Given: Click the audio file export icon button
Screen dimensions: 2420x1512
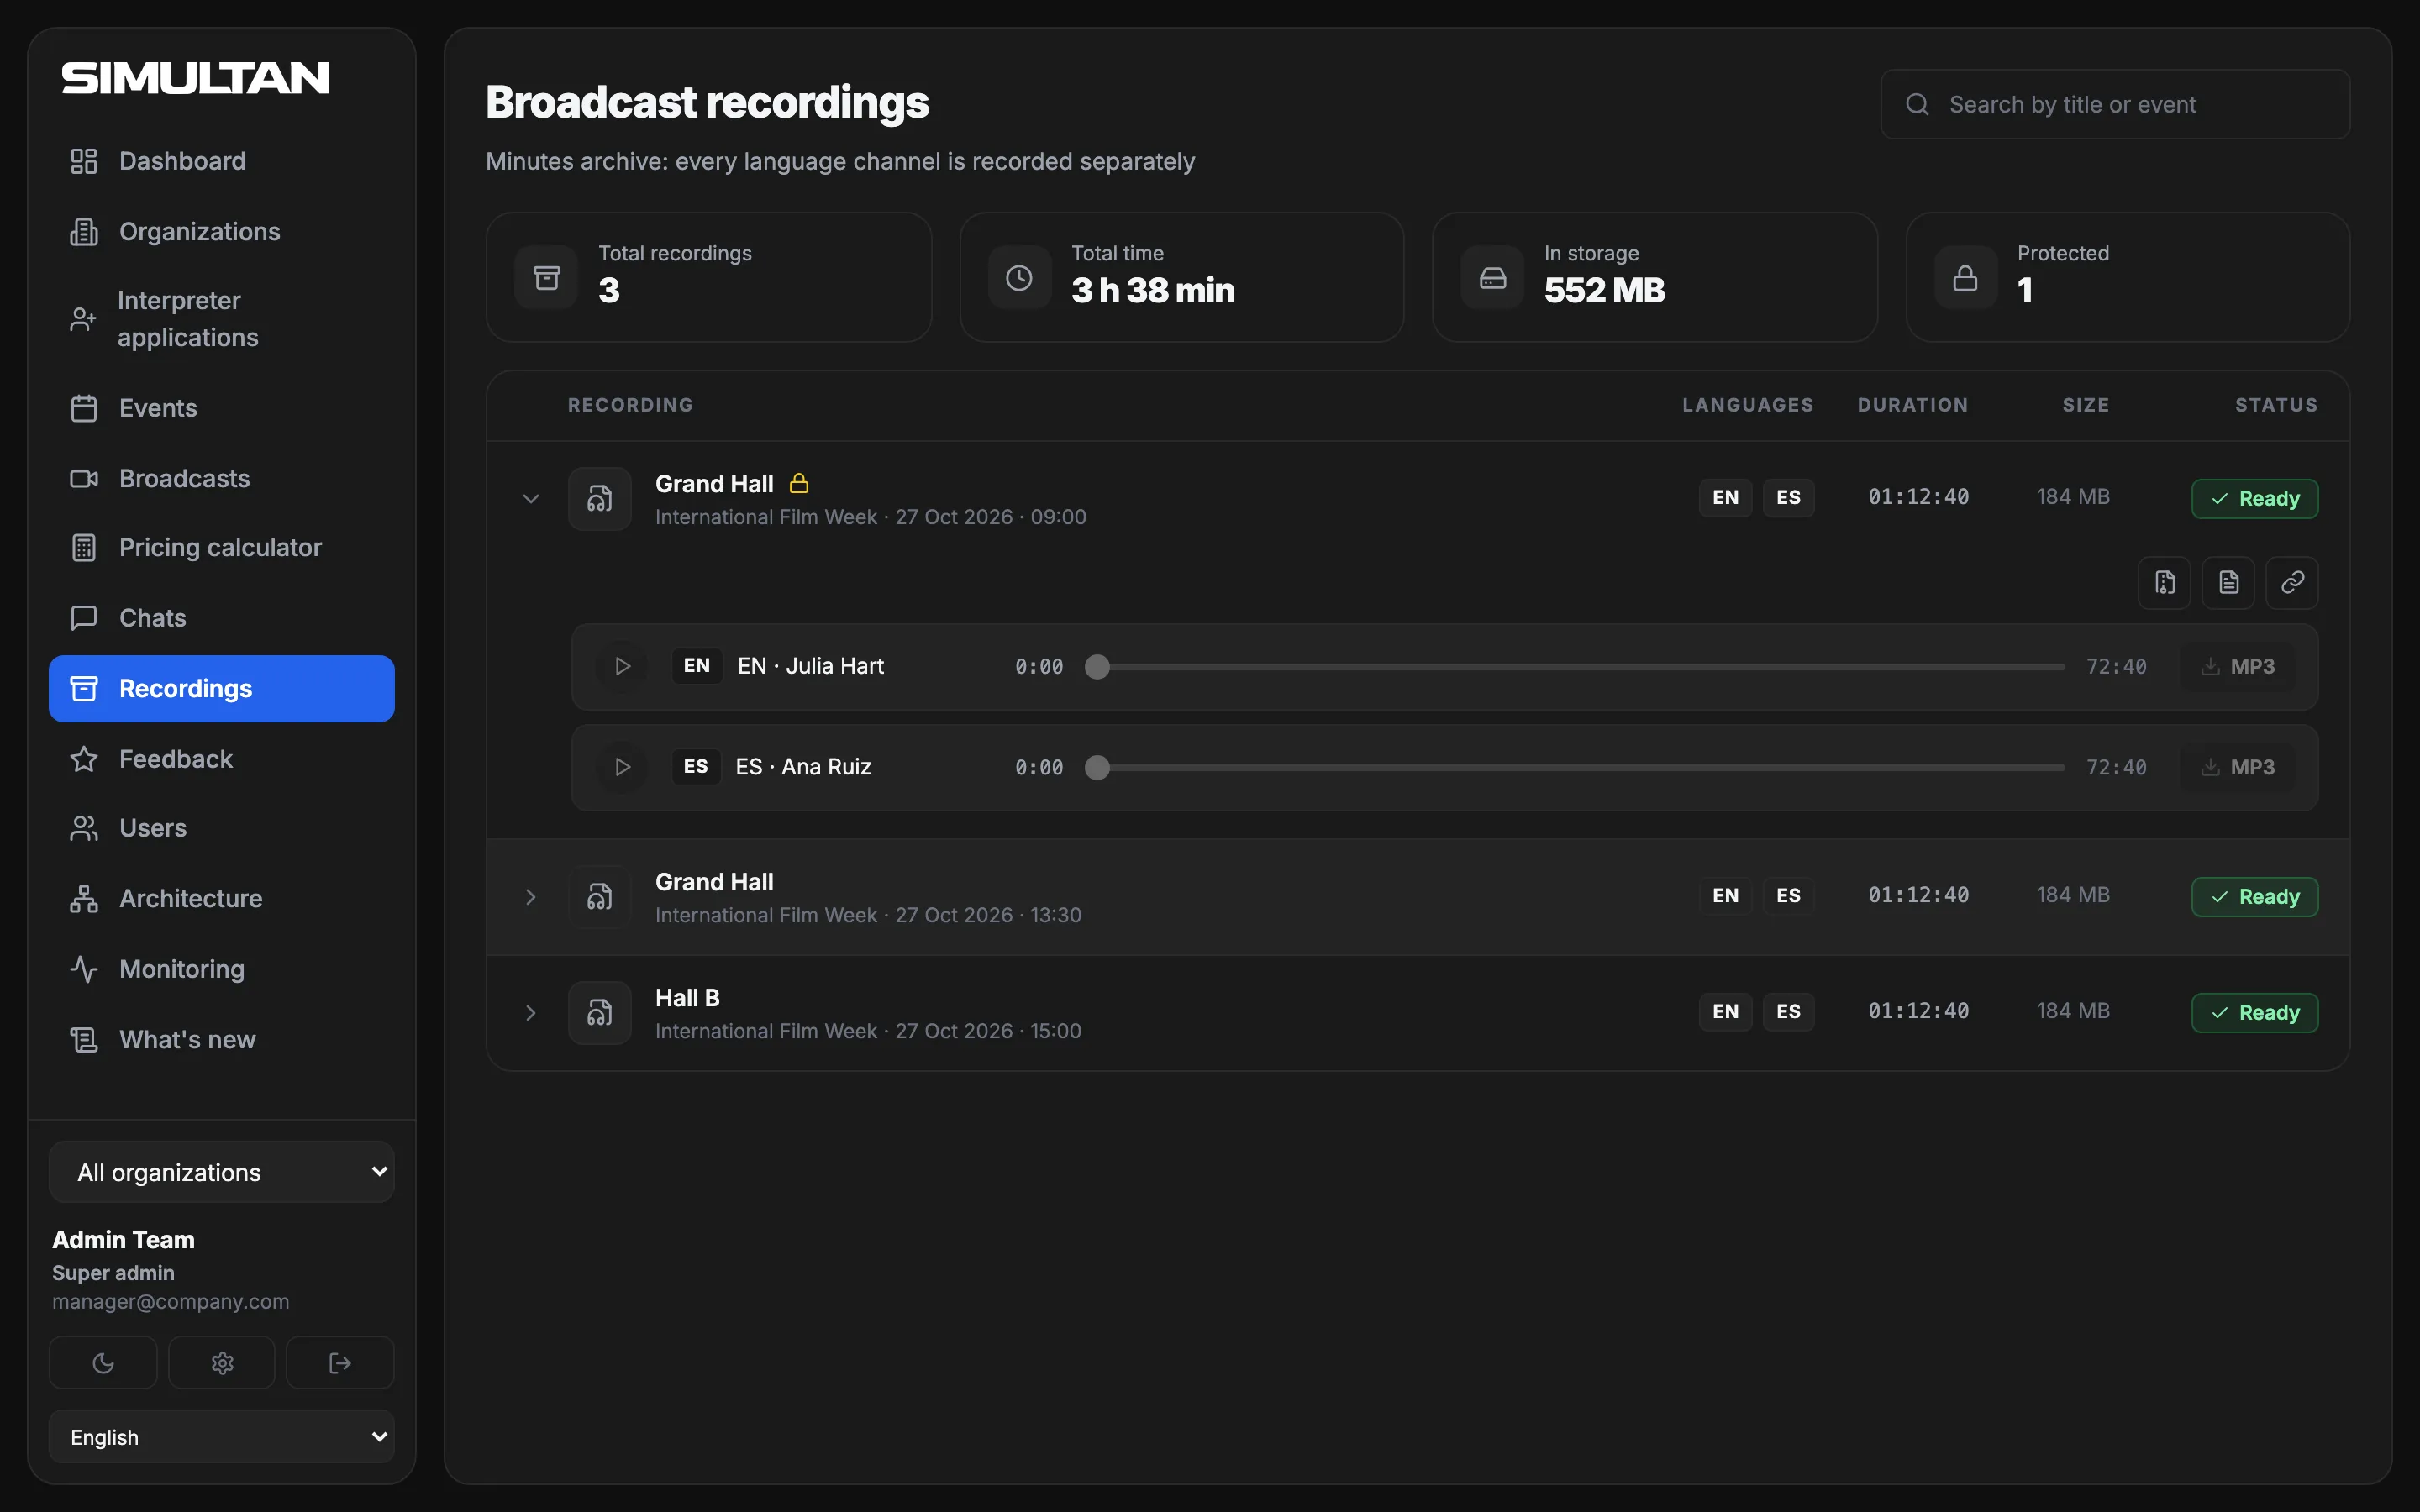Looking at the screenshot, I should pyautogui.click(x=2165, y=582).
